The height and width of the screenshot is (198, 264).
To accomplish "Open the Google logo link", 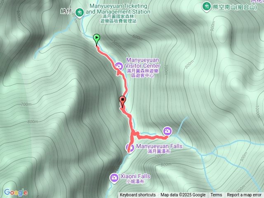I will 16,193.
